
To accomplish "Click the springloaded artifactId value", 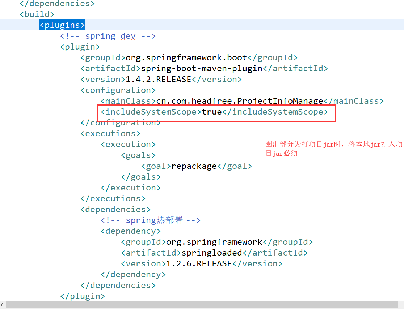I will (x=212, y=253).
